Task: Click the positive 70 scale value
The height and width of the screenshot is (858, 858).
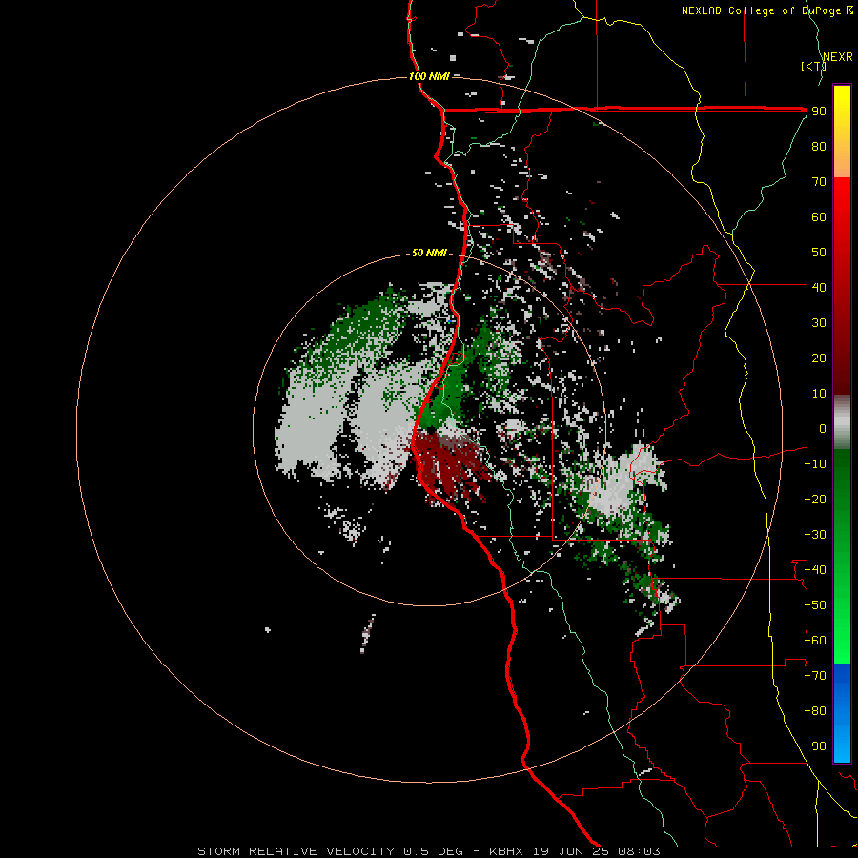Action: tap(819, 182)
